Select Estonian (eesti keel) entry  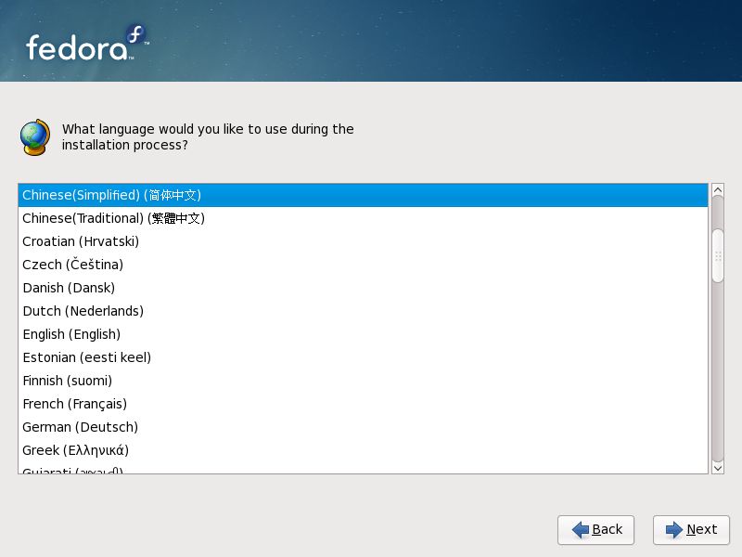pyautogui.click(x=363, y=357)
